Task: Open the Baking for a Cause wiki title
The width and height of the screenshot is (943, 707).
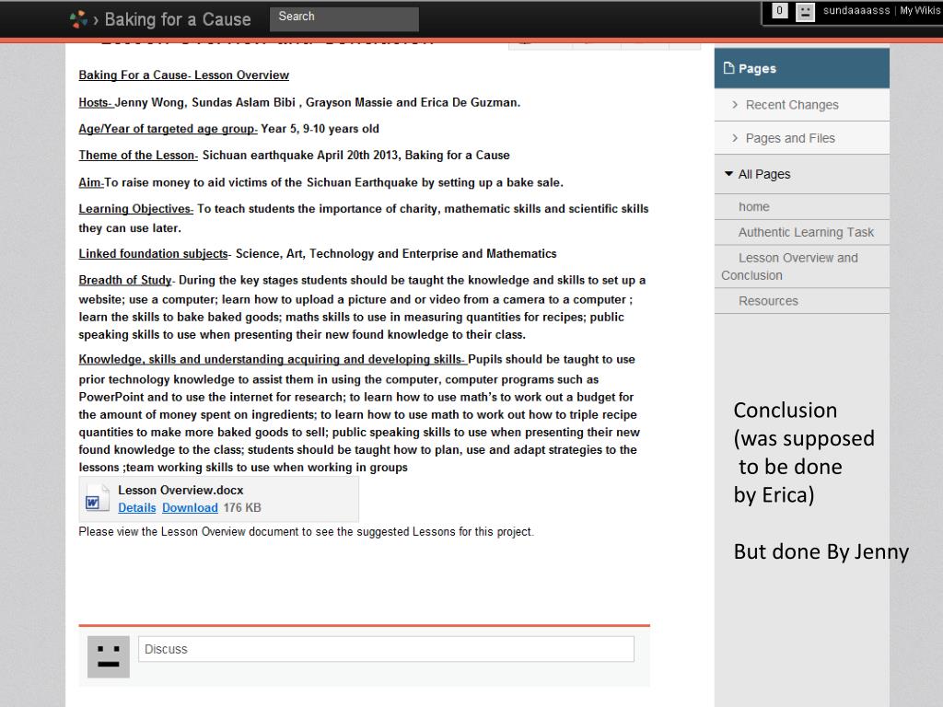Action: [178, 19]
